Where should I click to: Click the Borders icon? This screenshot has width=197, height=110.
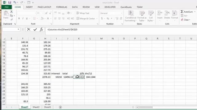click(34, 18)
